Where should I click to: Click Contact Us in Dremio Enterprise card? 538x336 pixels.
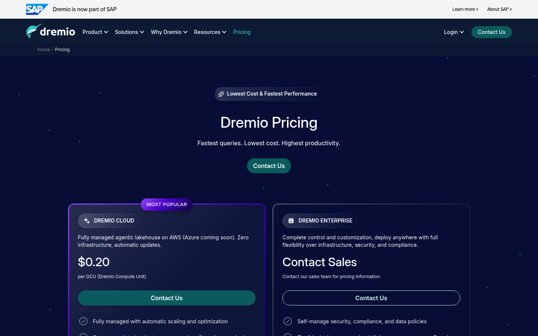[x=371, y=298]
